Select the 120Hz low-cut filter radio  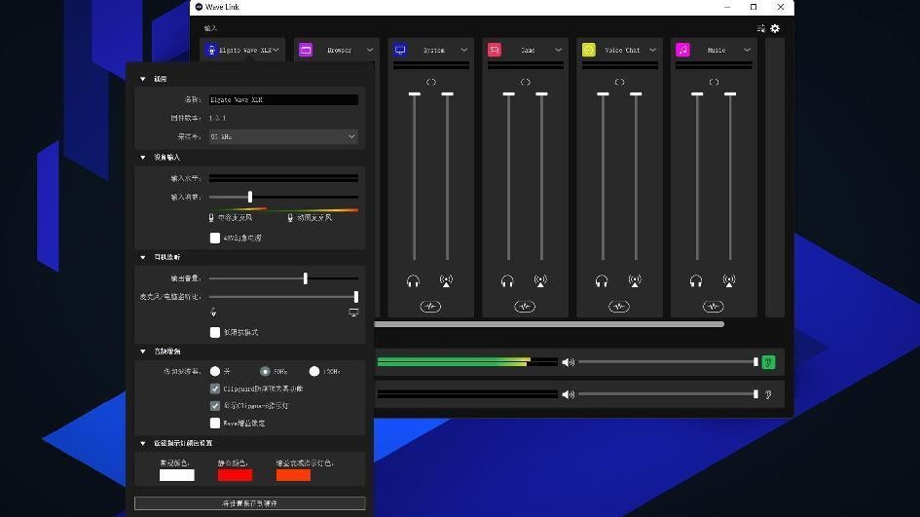pos(313,371)
